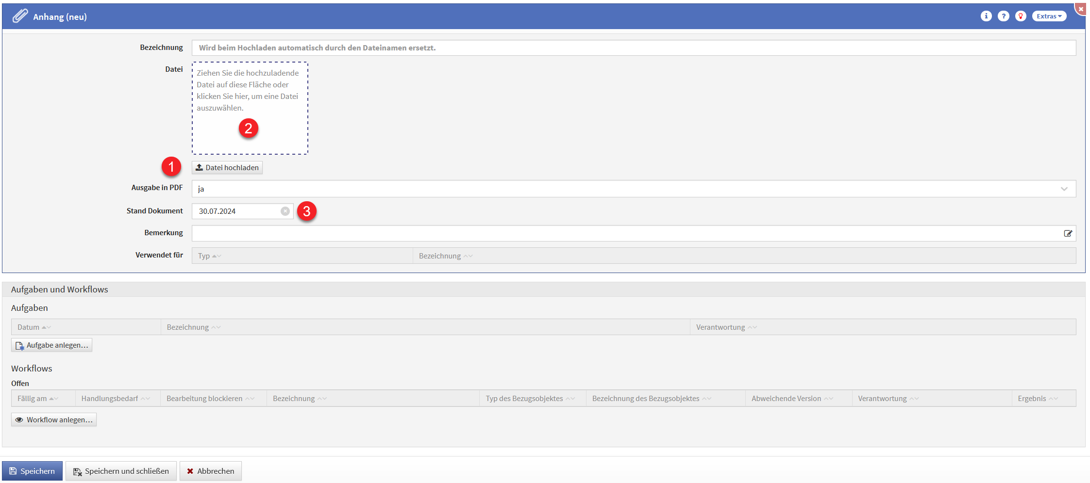
Task: Close the dialog with red X
Action: coord(1081,9)
